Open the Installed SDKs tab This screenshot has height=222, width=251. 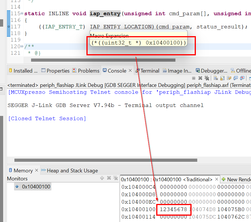[x=23, y=71]
